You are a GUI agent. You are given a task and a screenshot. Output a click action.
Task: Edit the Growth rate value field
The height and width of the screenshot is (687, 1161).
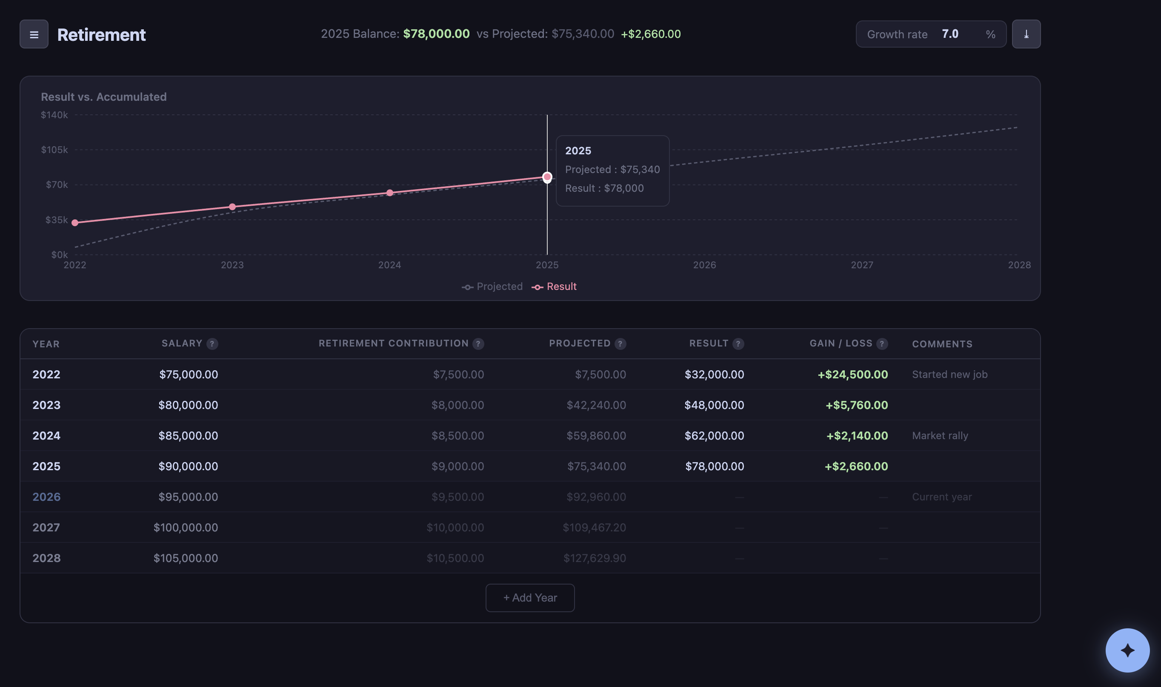[950, 34]
